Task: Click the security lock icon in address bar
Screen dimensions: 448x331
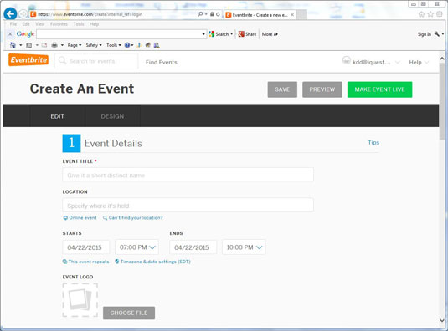Action: 212,14
